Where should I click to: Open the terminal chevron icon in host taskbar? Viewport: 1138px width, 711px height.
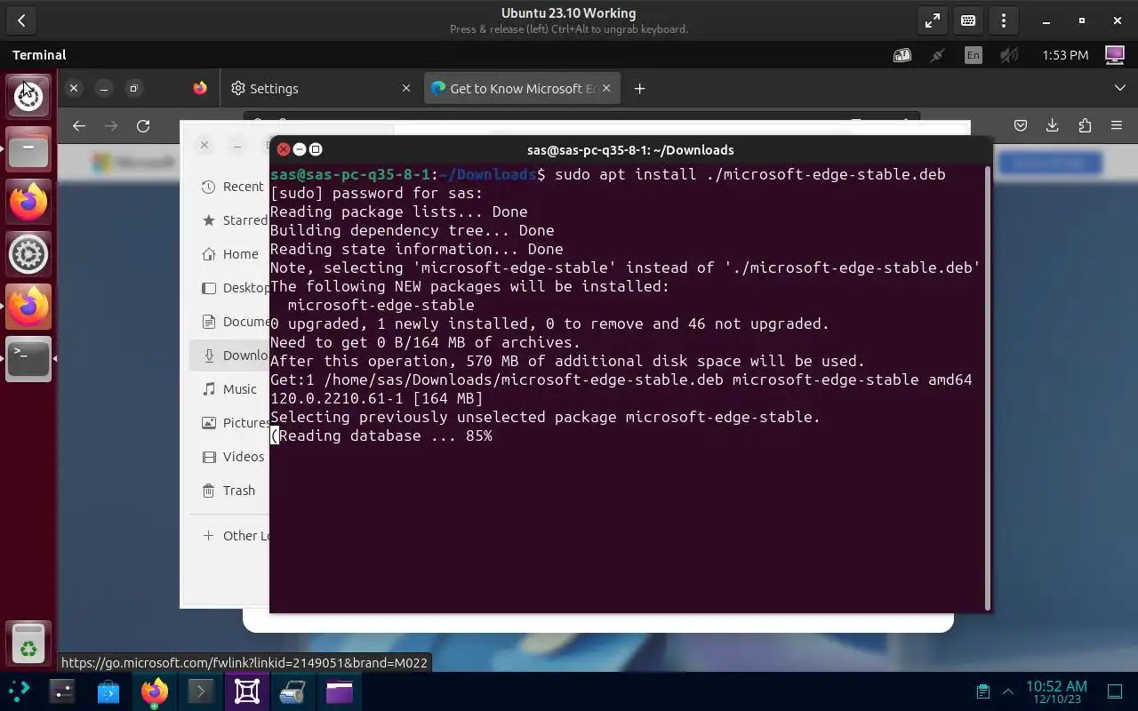point(201,691)
